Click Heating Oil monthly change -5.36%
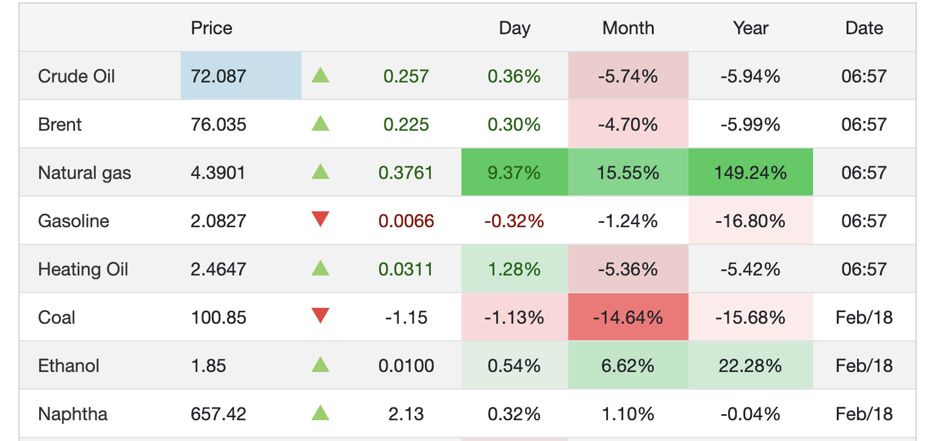This screenshot has height=441, width=929. (x=628, y=269)
